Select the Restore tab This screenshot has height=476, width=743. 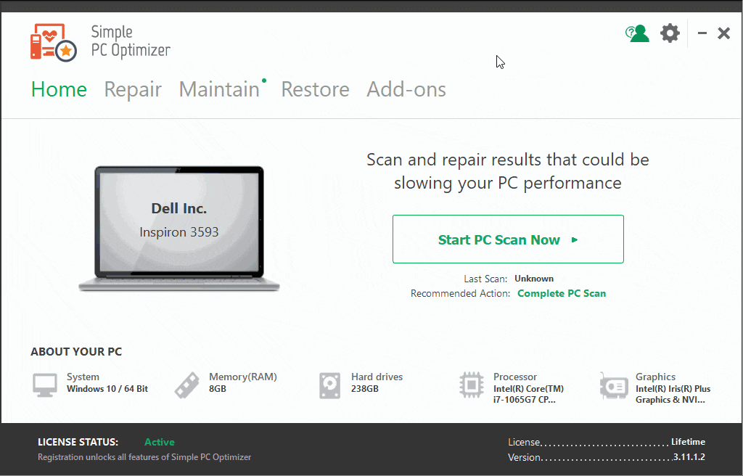click(x=315, y=89)
